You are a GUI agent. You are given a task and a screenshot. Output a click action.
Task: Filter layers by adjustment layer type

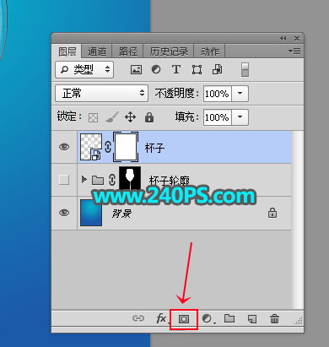156,69
